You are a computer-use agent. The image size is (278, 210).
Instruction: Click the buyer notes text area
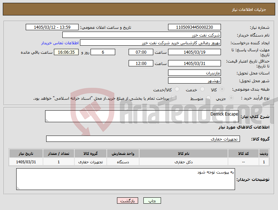click(x=125, y=179)
